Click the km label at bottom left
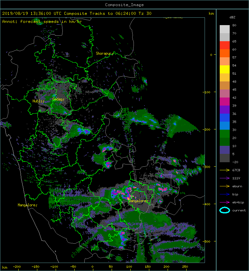 point(5,267)
